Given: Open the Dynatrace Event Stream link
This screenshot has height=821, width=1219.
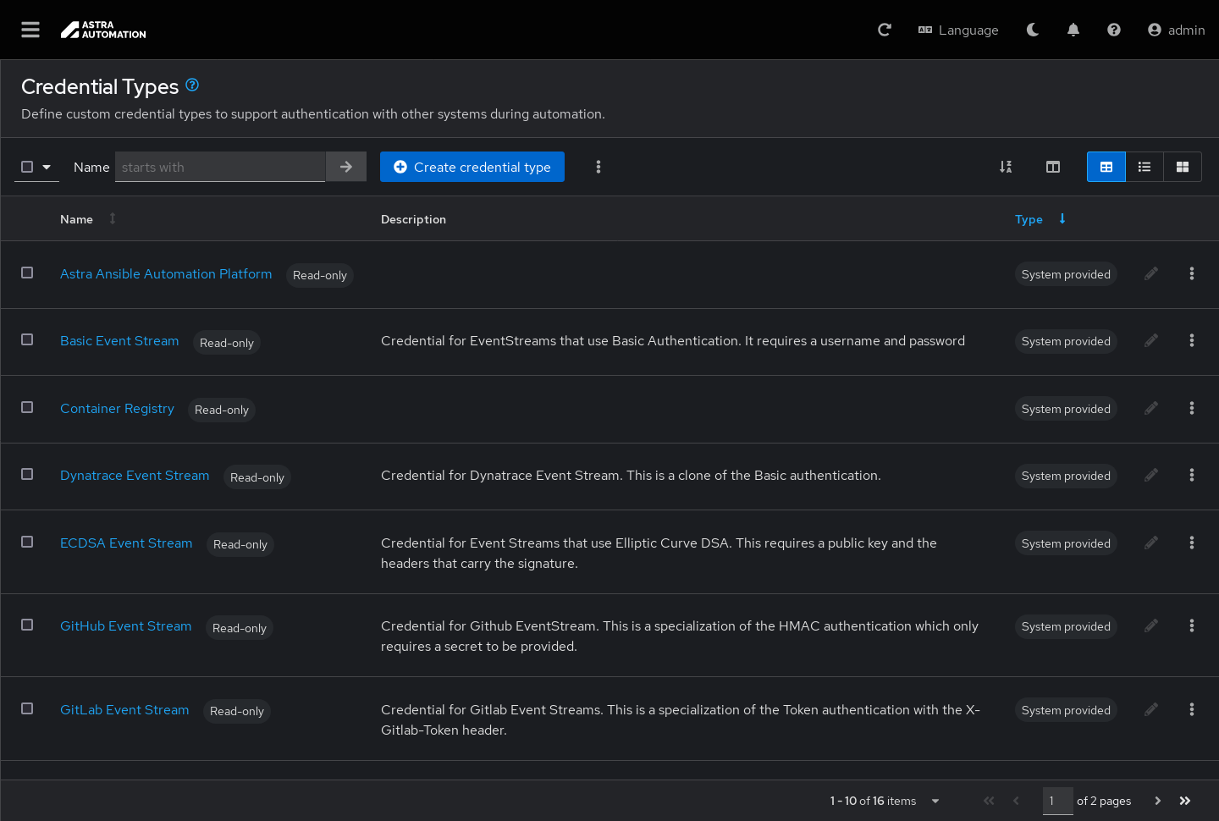Looking at the screenshot, I should pos(135,476).
